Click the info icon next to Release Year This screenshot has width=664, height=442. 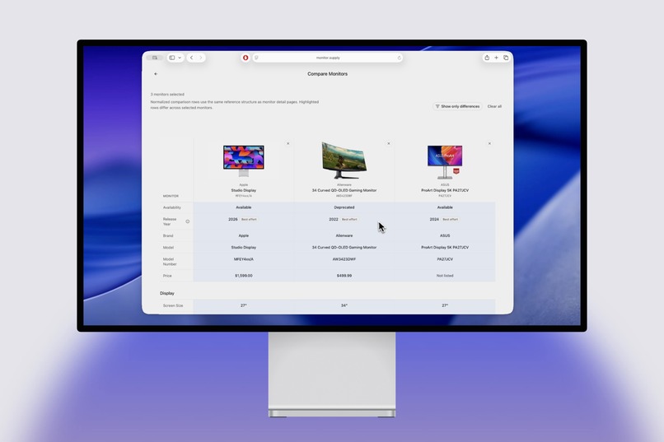(x=188, y=221)
